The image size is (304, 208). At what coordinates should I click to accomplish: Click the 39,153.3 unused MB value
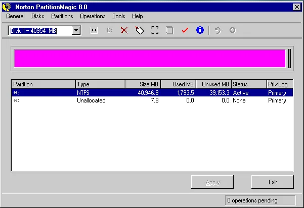tap(220, 93)
